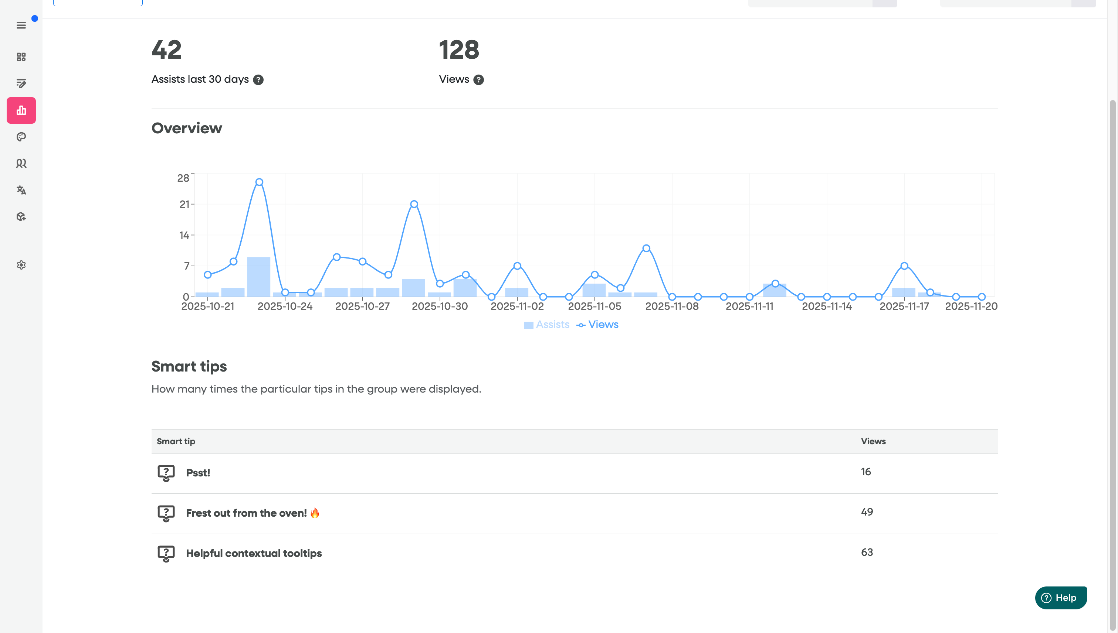Click the Help button
This screenshot has width=1118, height=633.
1061,598
